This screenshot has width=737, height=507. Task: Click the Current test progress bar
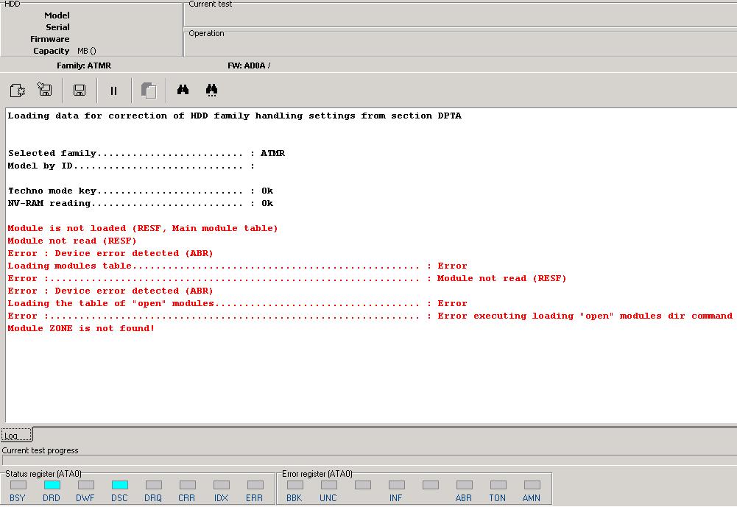tap(370, 461)
